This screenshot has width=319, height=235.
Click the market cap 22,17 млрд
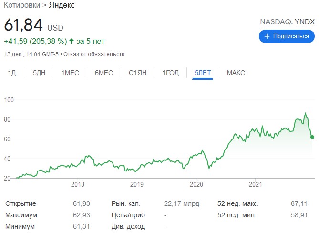coord(182,203)
